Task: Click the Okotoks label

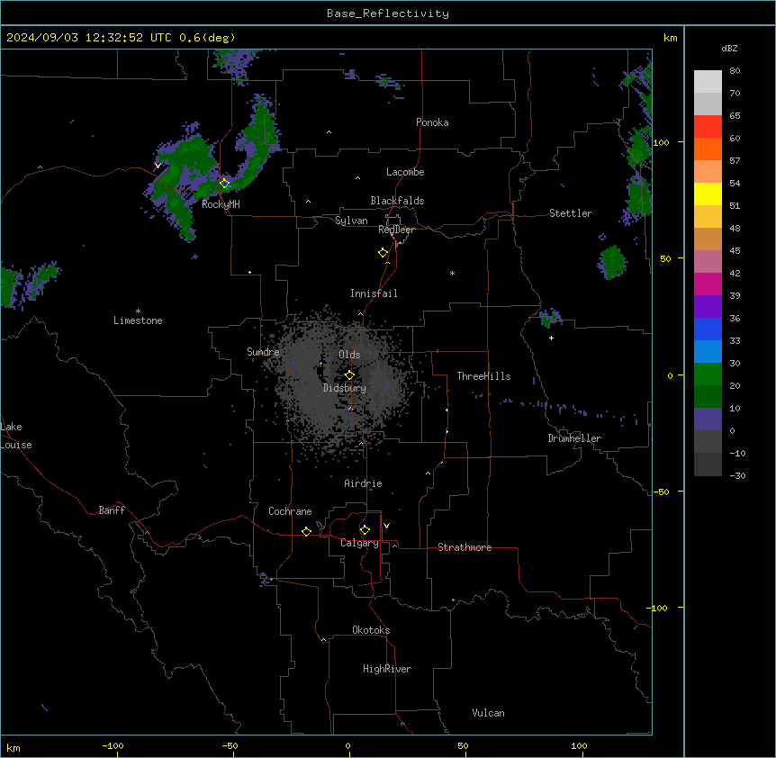Action: tap(371, 630)
